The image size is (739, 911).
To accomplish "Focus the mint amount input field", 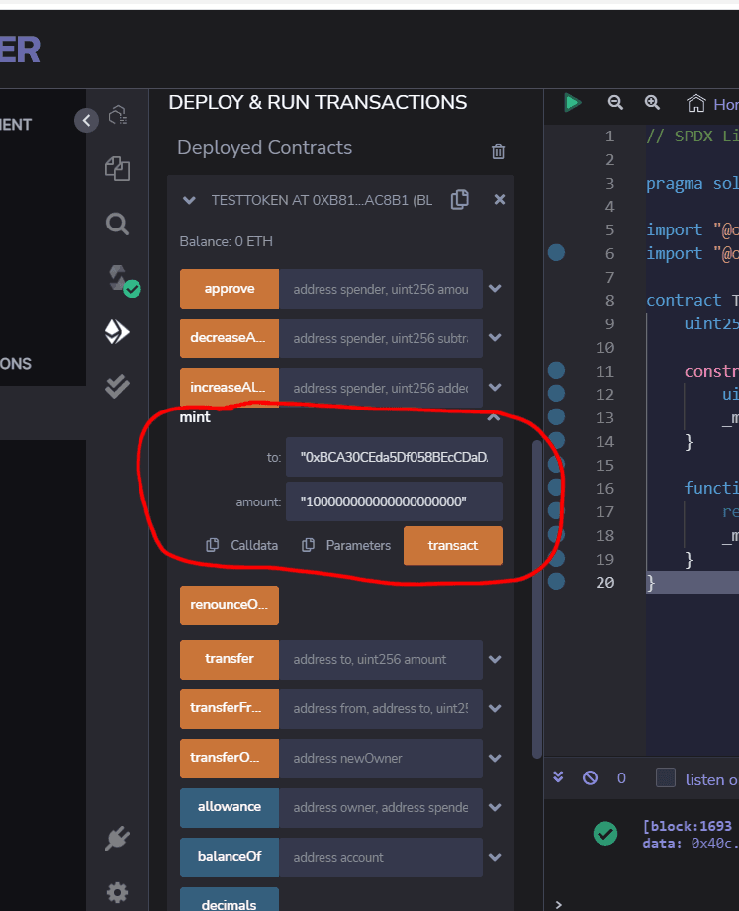I will (x=394, y=501).
